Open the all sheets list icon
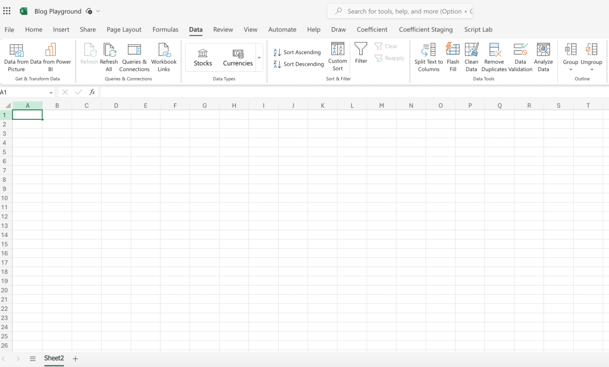 pos(33,359)
